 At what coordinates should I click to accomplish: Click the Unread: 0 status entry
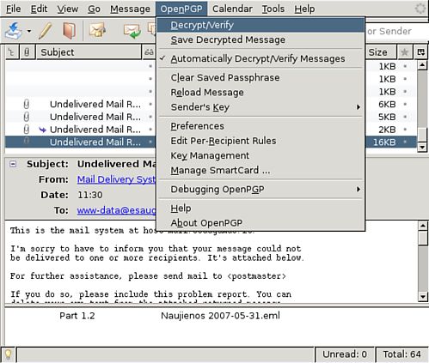tap(345, 354)
